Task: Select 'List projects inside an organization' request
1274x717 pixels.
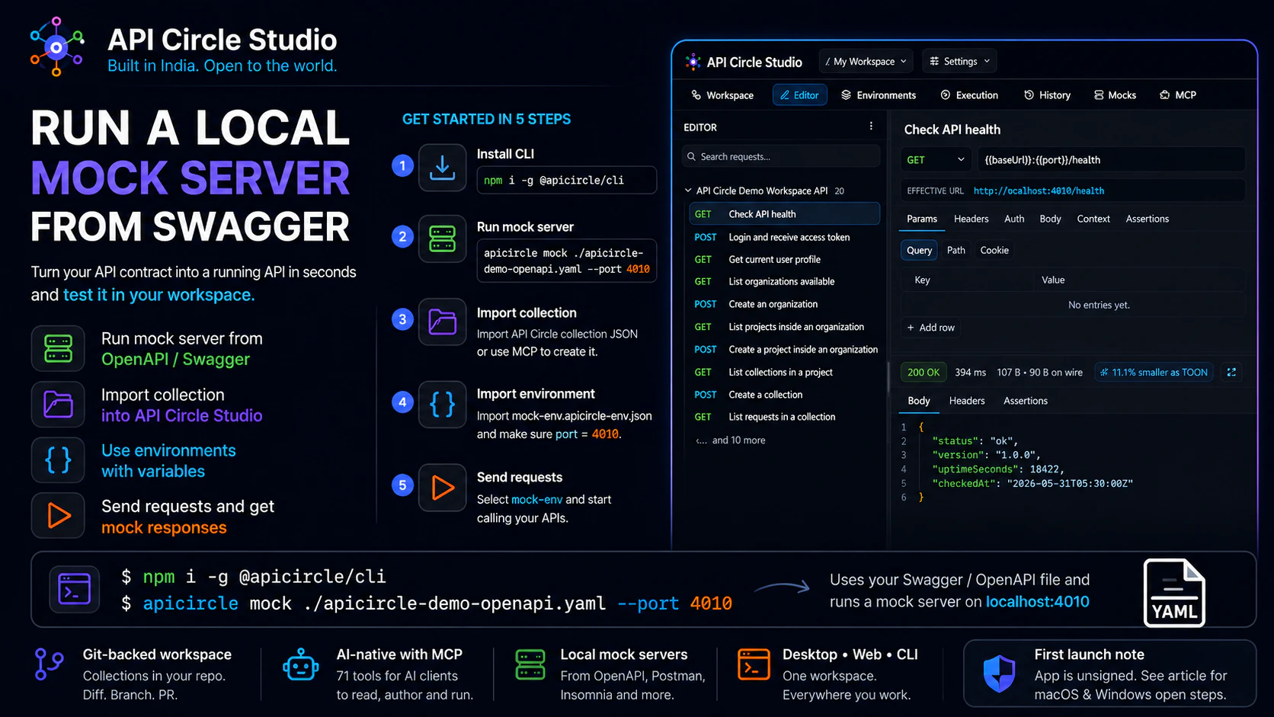Action: 785,327
